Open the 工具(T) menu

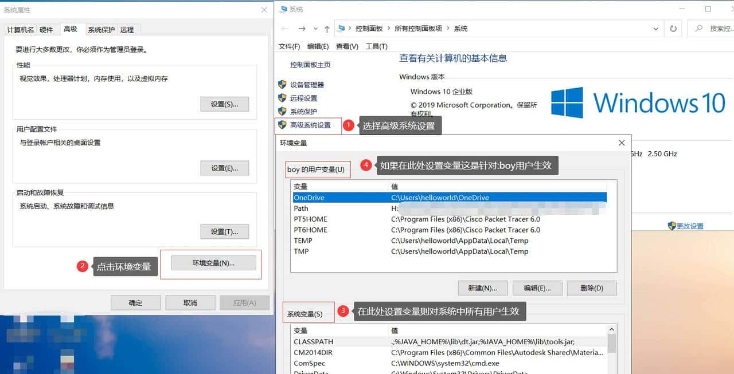[376, 46]
